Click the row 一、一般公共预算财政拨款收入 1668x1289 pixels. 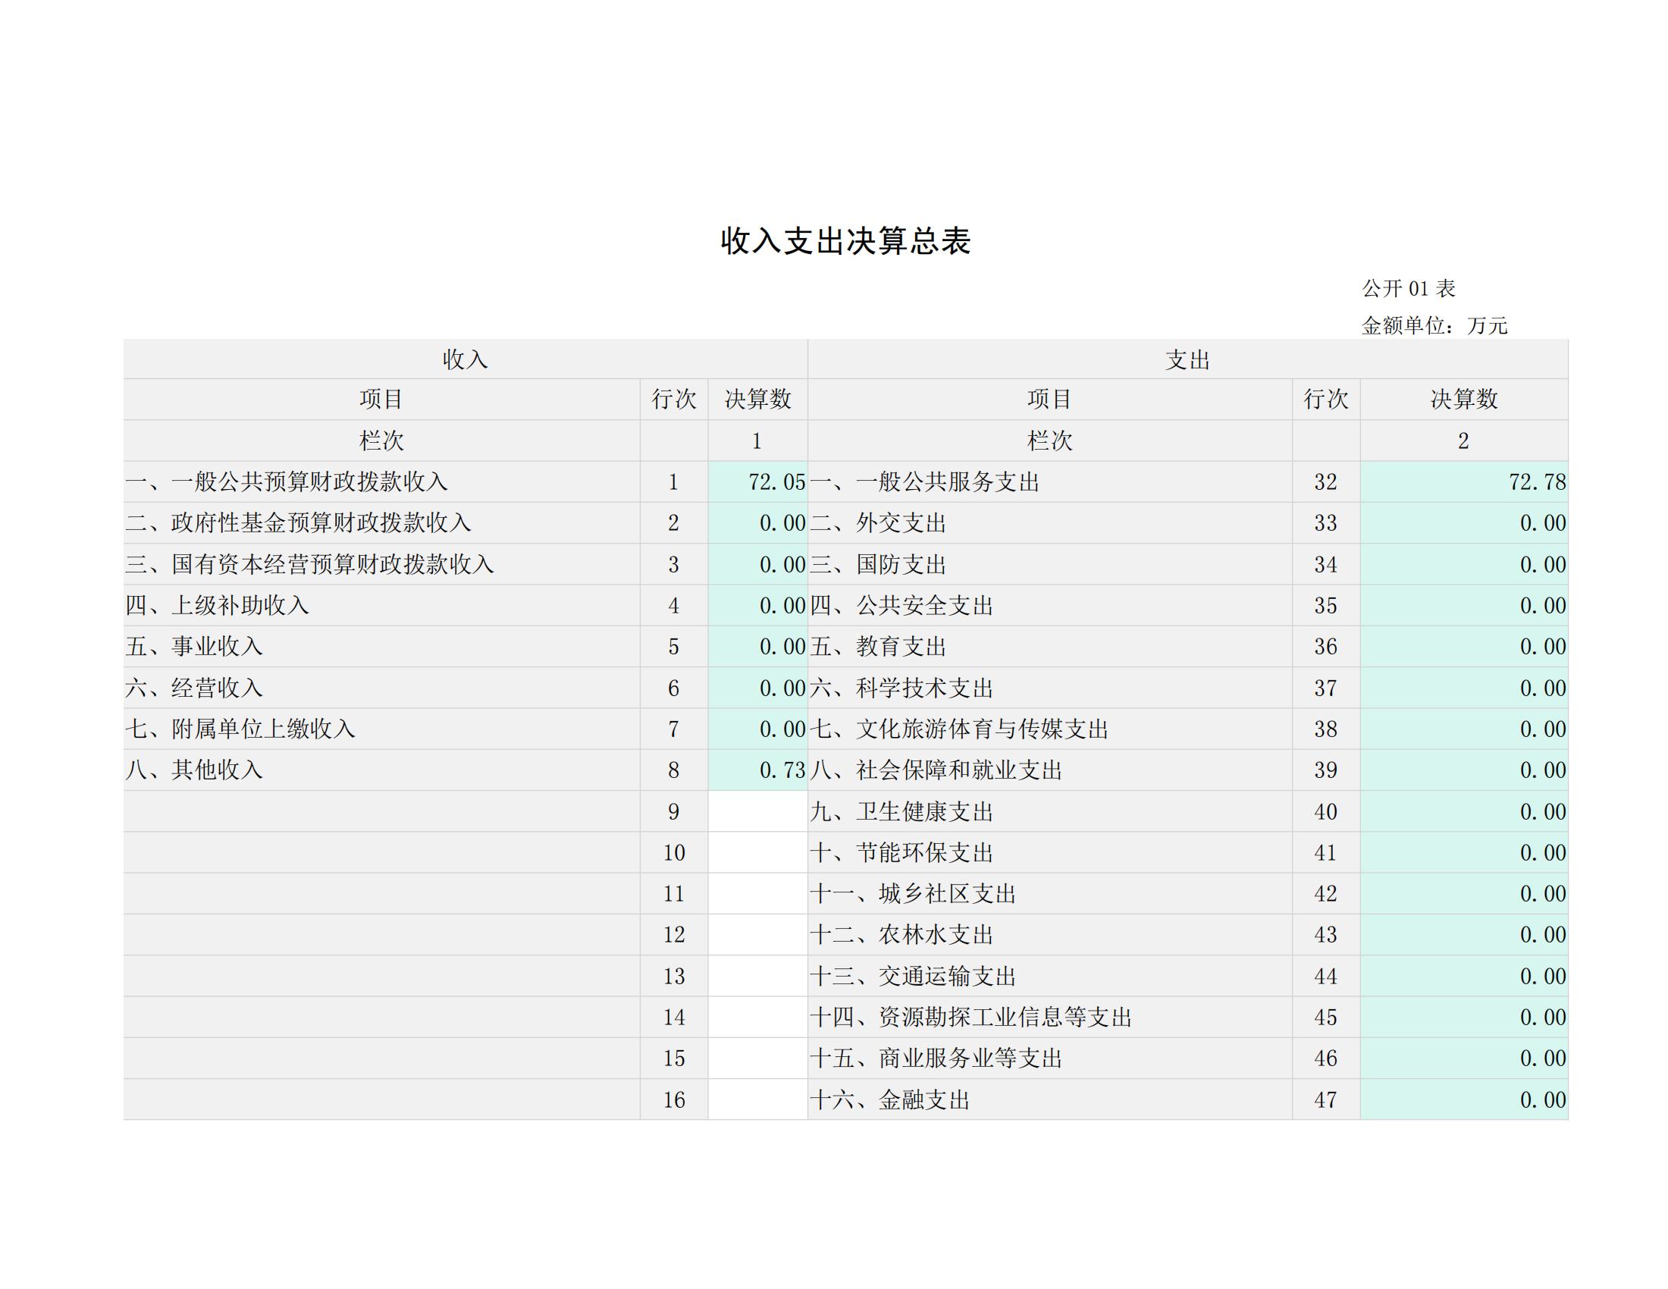[382, 481]
